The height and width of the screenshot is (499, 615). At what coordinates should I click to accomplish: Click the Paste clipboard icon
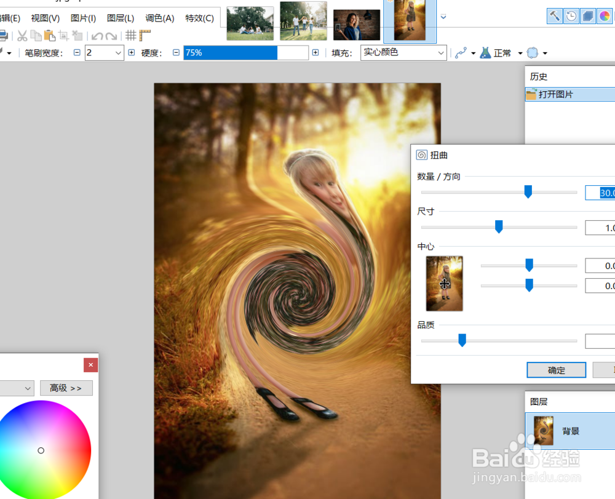pyautogui.click(x=50, y=36)
